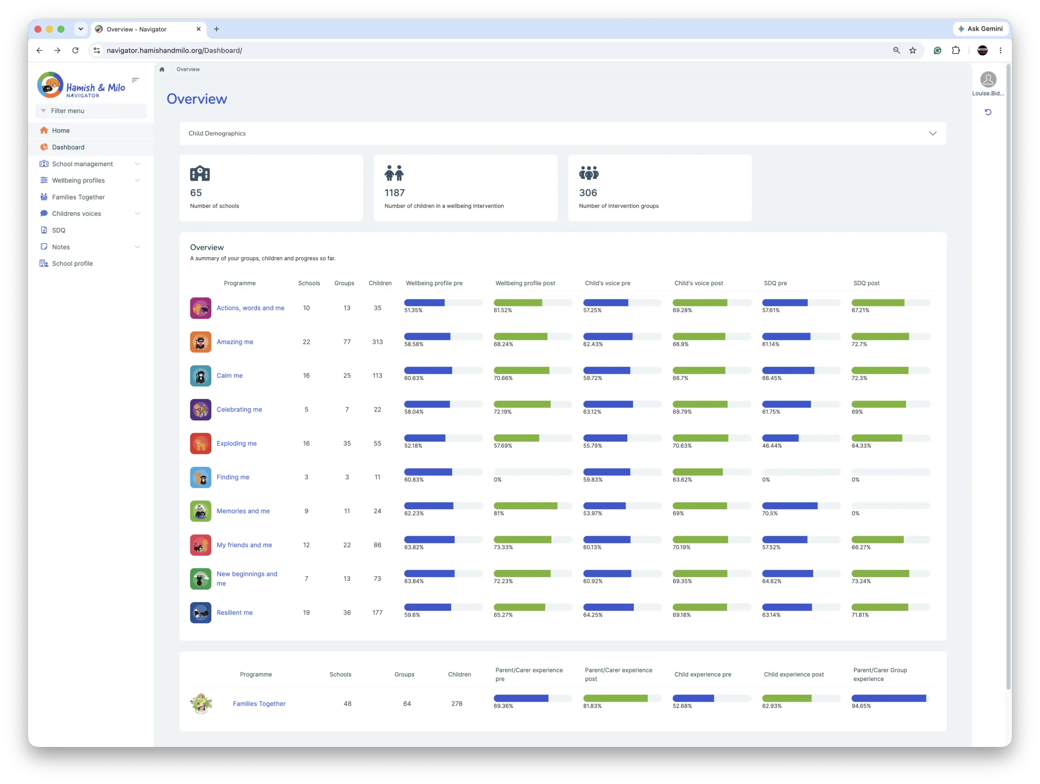Image resolution: width=1040 pixels, height=784 pixels.
Task: Open Celebrating me programme icon
Action: pos(200,409)
